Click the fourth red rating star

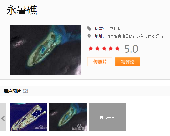point(111,48)
